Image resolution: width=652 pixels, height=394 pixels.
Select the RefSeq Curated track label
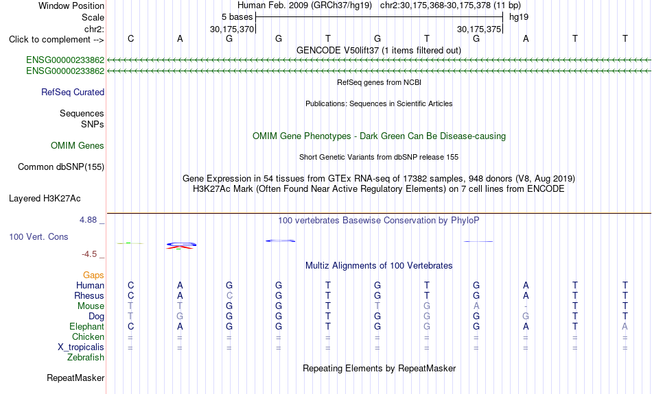click(72, 93)
